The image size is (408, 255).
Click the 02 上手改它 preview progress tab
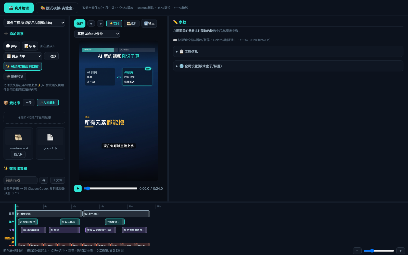(137, 50)
